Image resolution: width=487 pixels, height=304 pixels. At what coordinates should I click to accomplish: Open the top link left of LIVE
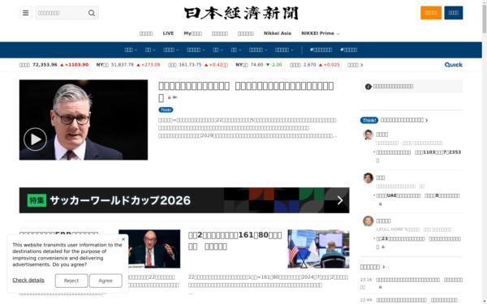tap(146, 33)
